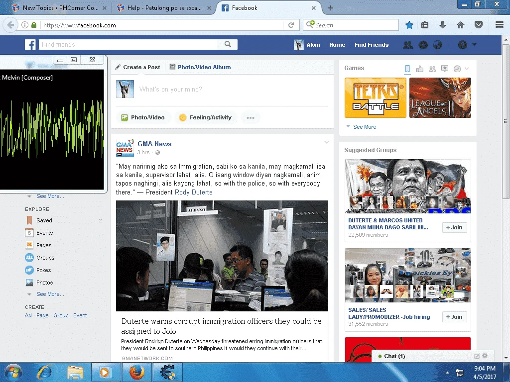Screen dimensions: 510x382
Task: Open the composer more options ellipsis
Action: (x=251, y=117)
